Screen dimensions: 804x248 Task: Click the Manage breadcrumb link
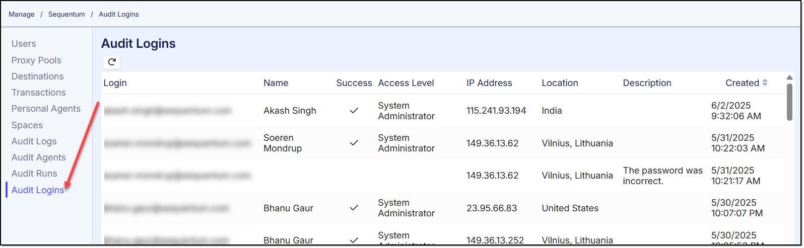22,14
